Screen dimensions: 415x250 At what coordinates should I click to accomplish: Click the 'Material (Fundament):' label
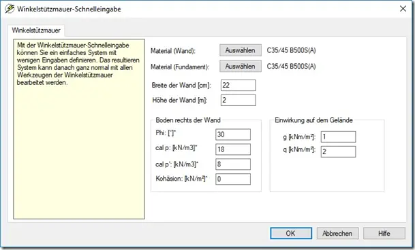tap(180, 67)
